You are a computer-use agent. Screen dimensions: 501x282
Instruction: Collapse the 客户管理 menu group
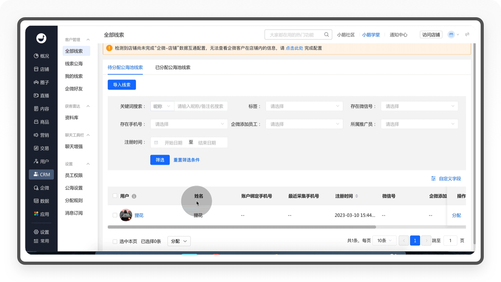(x=88, y=40)
